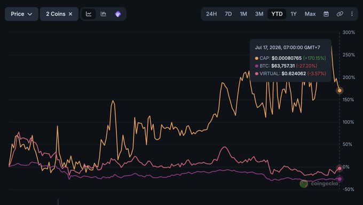Select the 1M time range
The height and width of the screenshot is (205, 363).
pos(243,14)
